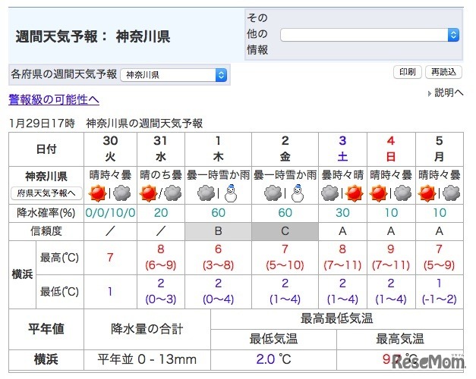Click the 晴のち曇 forecast text
This screenshot has width=476, height=379.
pyautogui.click(x=161, y=175)
